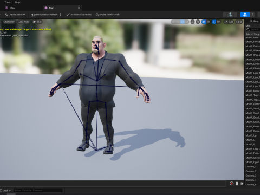Choose the highlighted rotate gizmo tool
The width and height of the screenshot is (260, 195).
point(183,22)
